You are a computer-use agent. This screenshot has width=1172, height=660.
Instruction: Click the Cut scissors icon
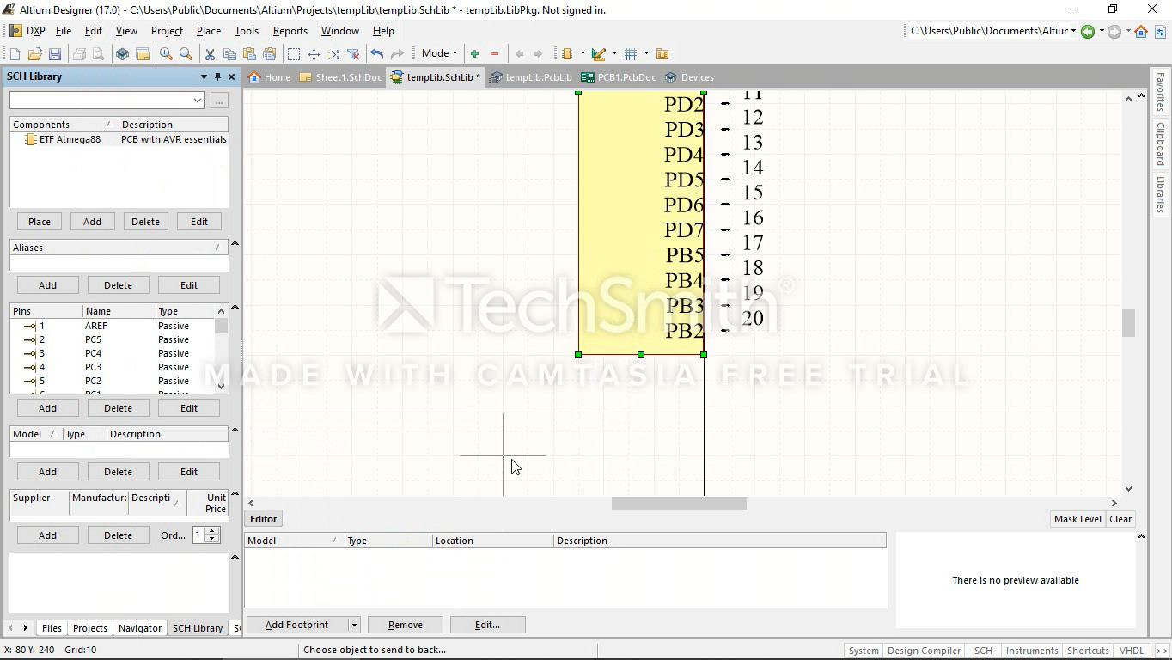coord(210,54)
